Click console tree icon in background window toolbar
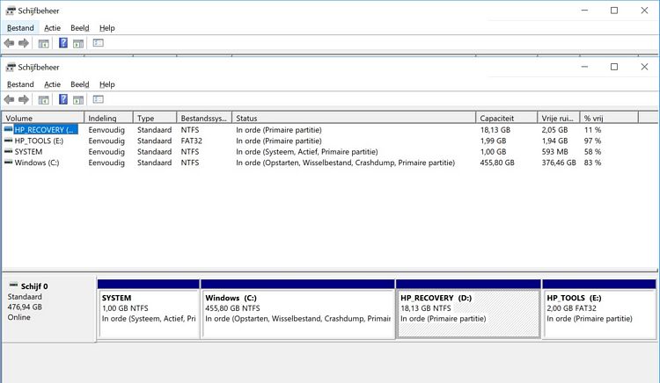This screenshot has width=660, height=383. (x=43, y=43)
